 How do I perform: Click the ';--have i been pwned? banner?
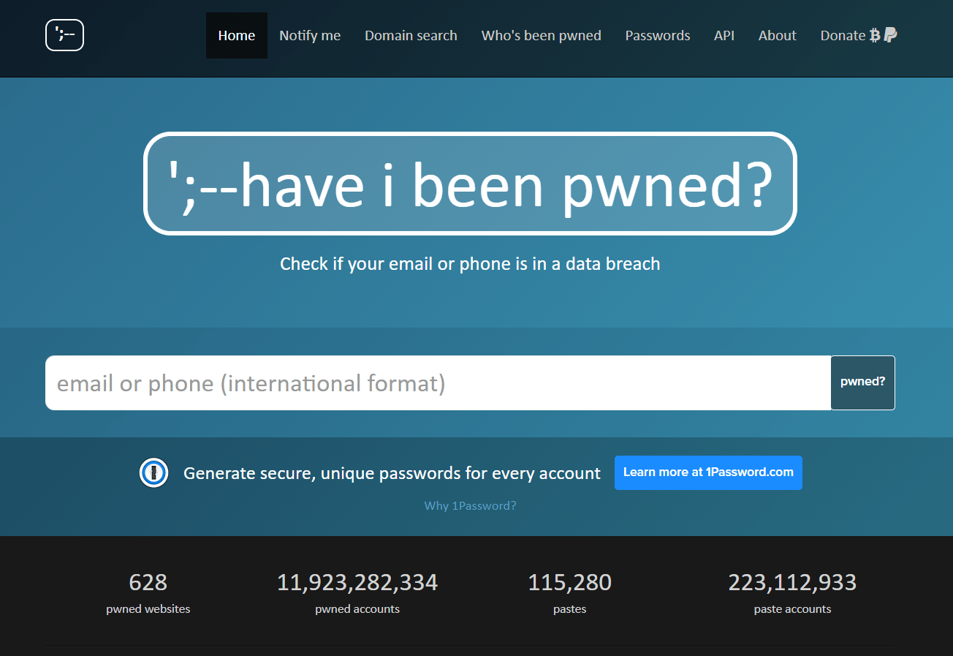470,184
